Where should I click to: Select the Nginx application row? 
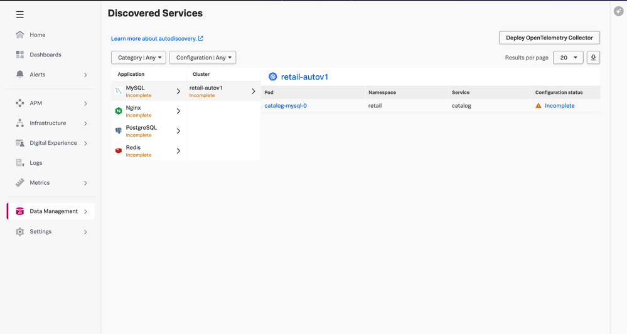coord(147,111)
